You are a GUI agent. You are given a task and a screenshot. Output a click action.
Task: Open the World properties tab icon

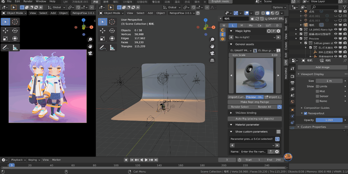pyautogui.click(x=293, y=102)
